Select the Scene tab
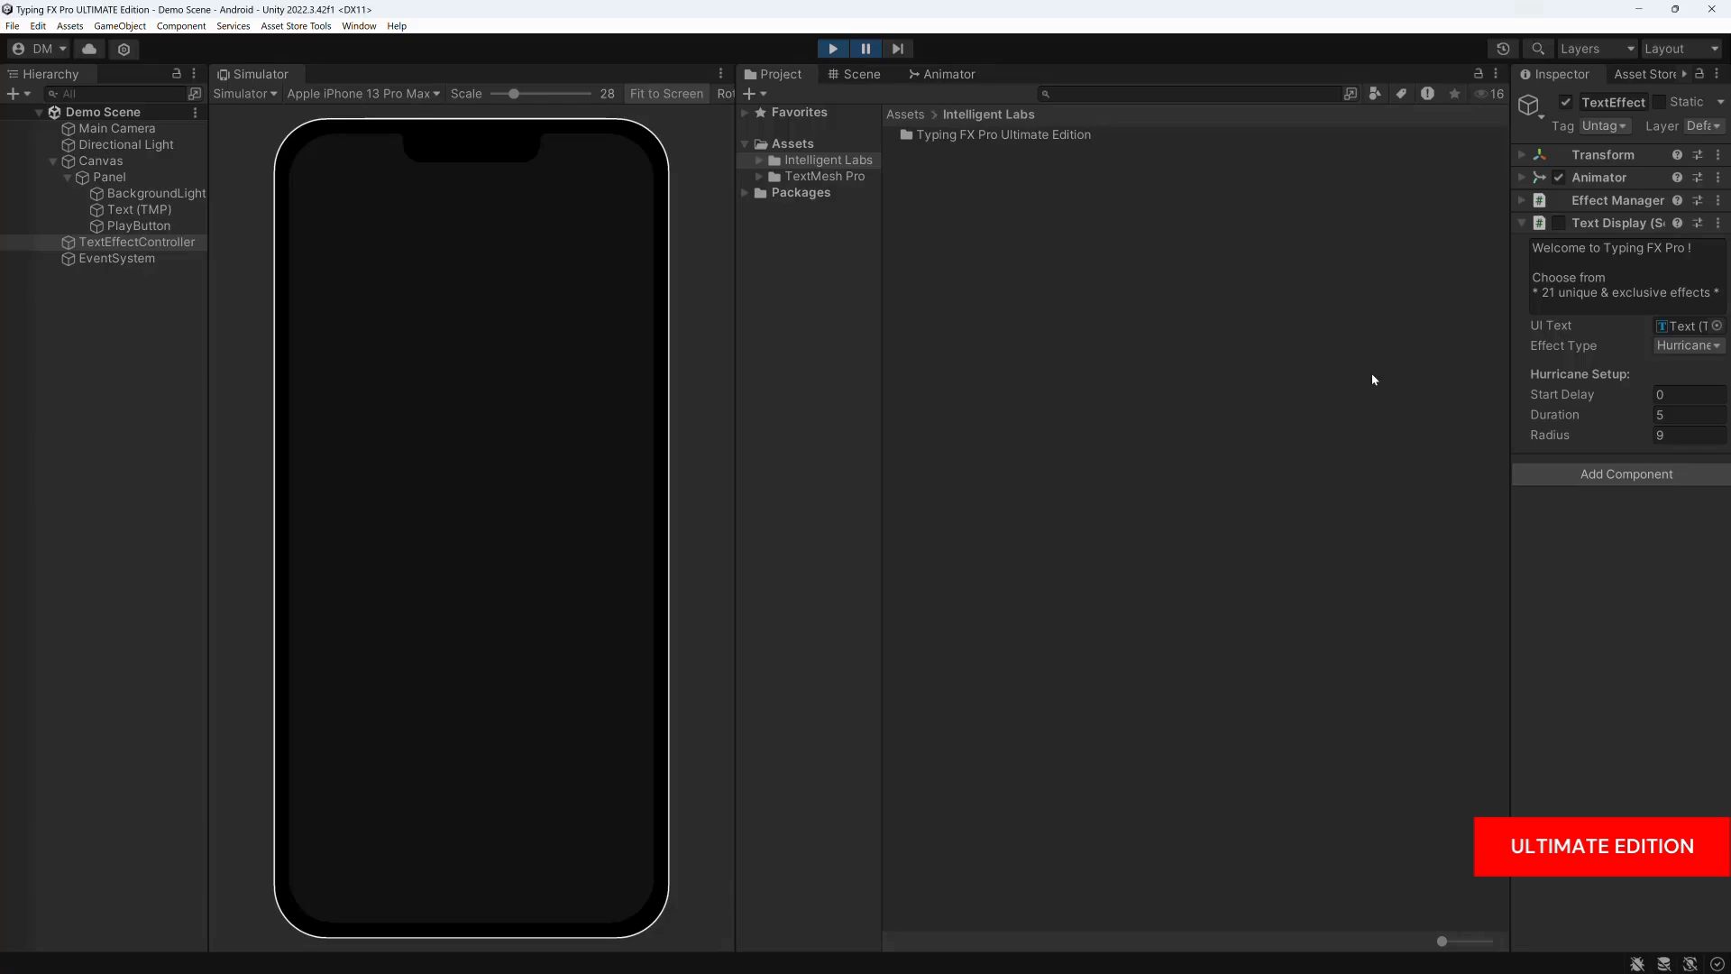Screen dimensions: 1731x974 pos(861,74)
